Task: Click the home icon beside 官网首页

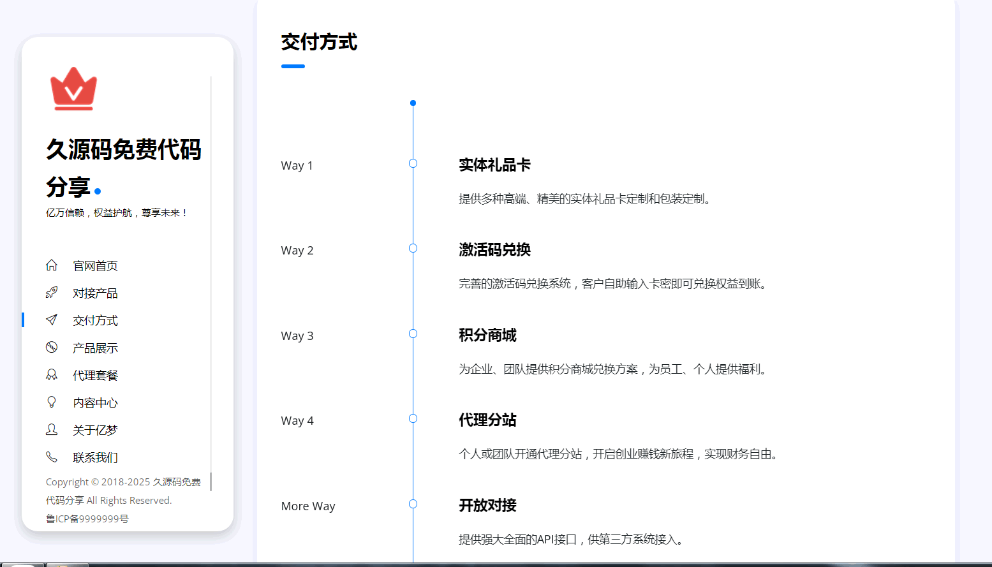Action: tap(52, 265)
